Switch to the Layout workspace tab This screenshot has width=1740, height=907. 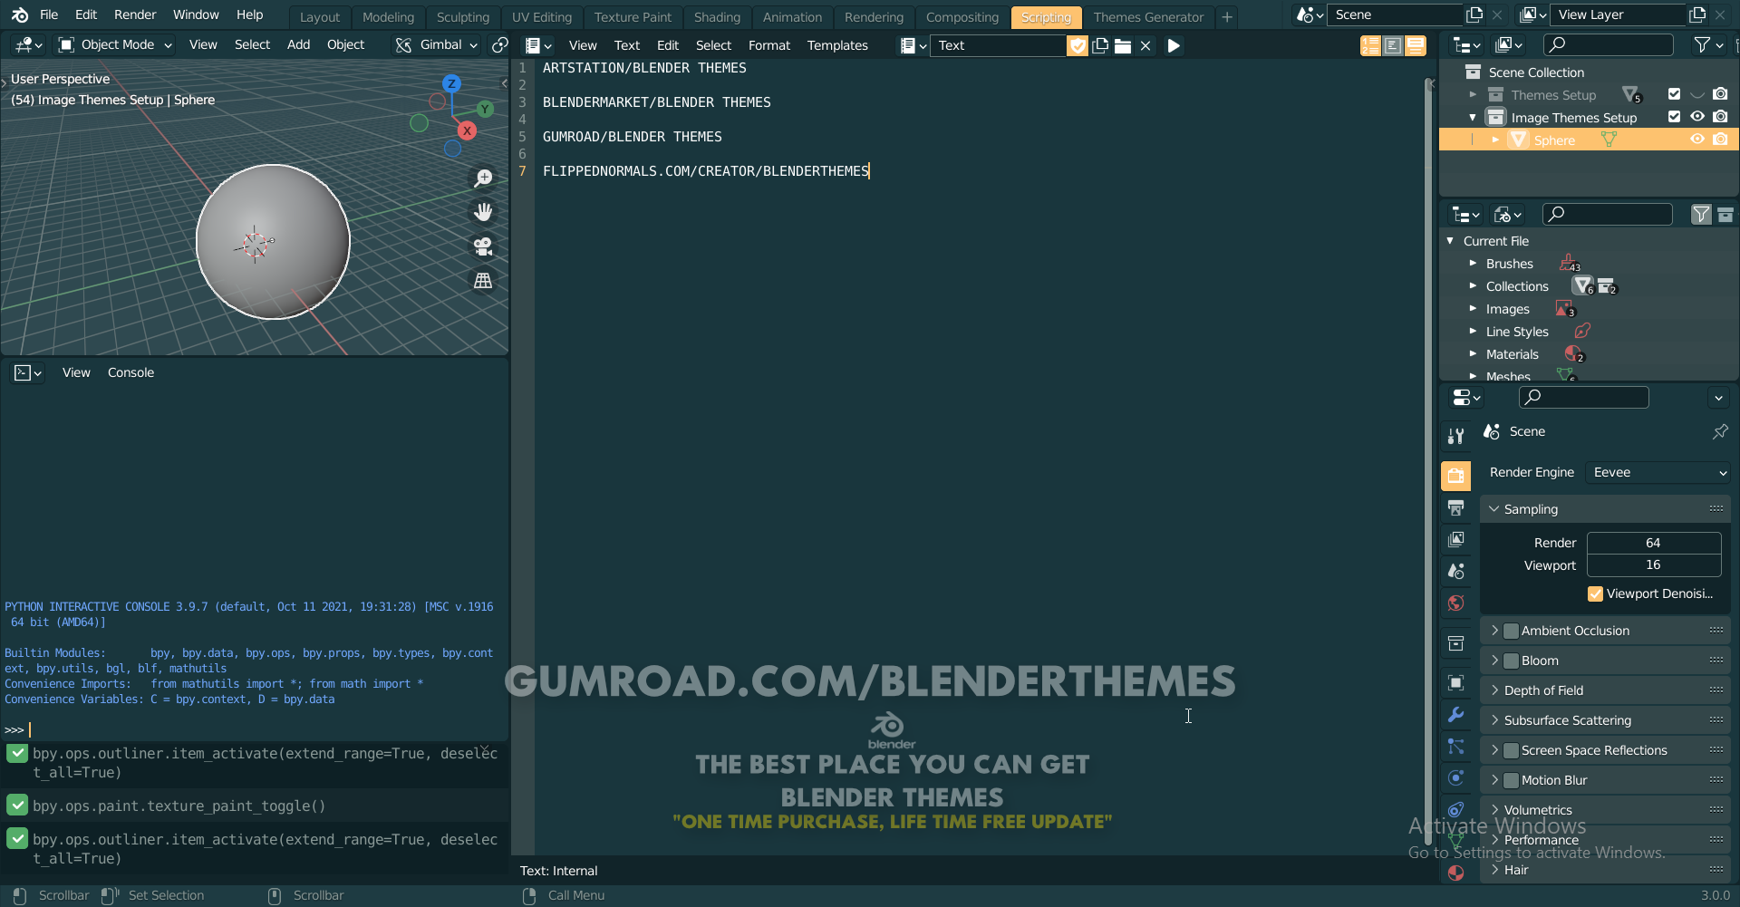pyautogui.click(x=320, y=17)
